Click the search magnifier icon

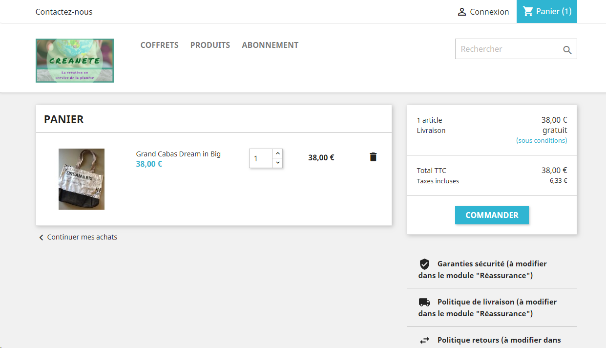[567, 50]
